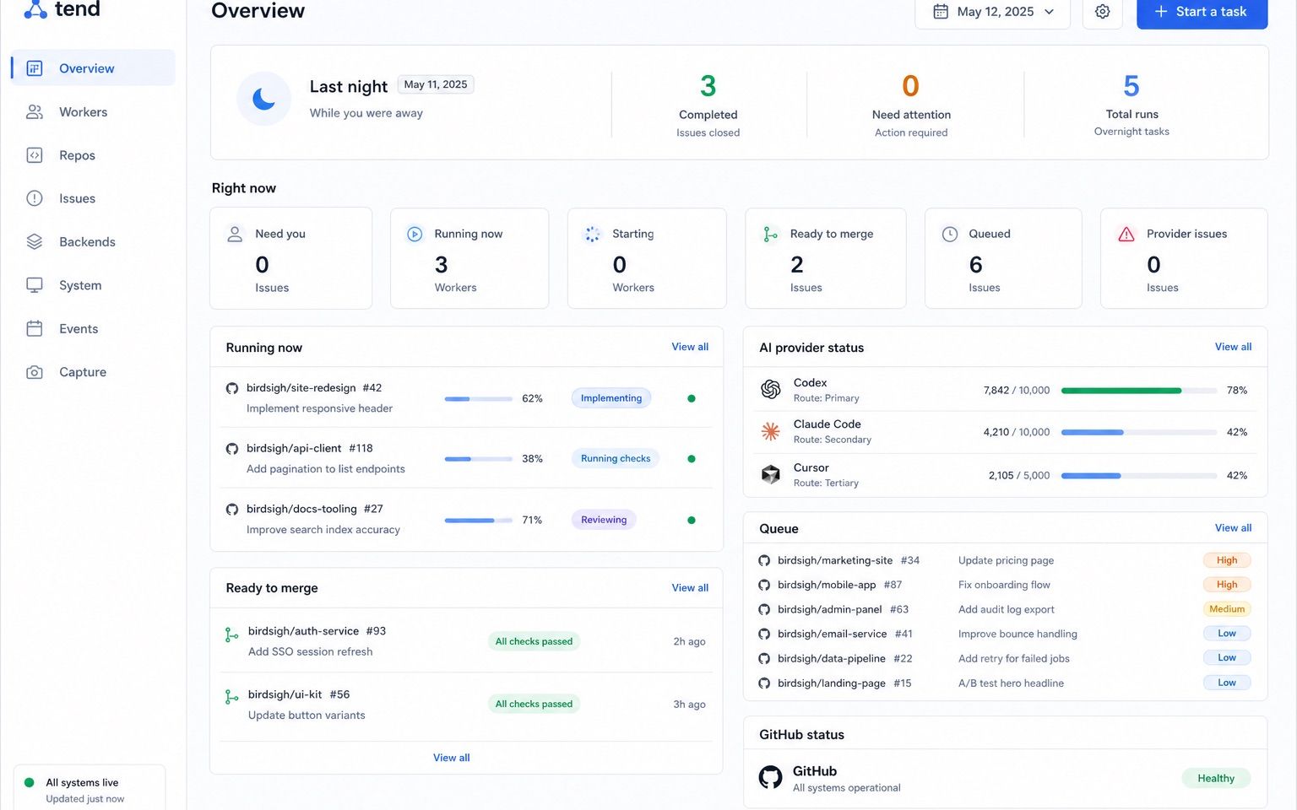
Task: Click the Queued 6 Issues card count
Action: (x=976, y=265)
